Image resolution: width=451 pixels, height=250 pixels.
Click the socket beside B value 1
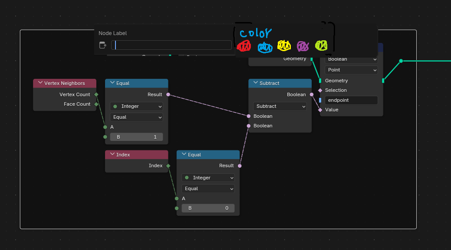[x=105, y=137]
